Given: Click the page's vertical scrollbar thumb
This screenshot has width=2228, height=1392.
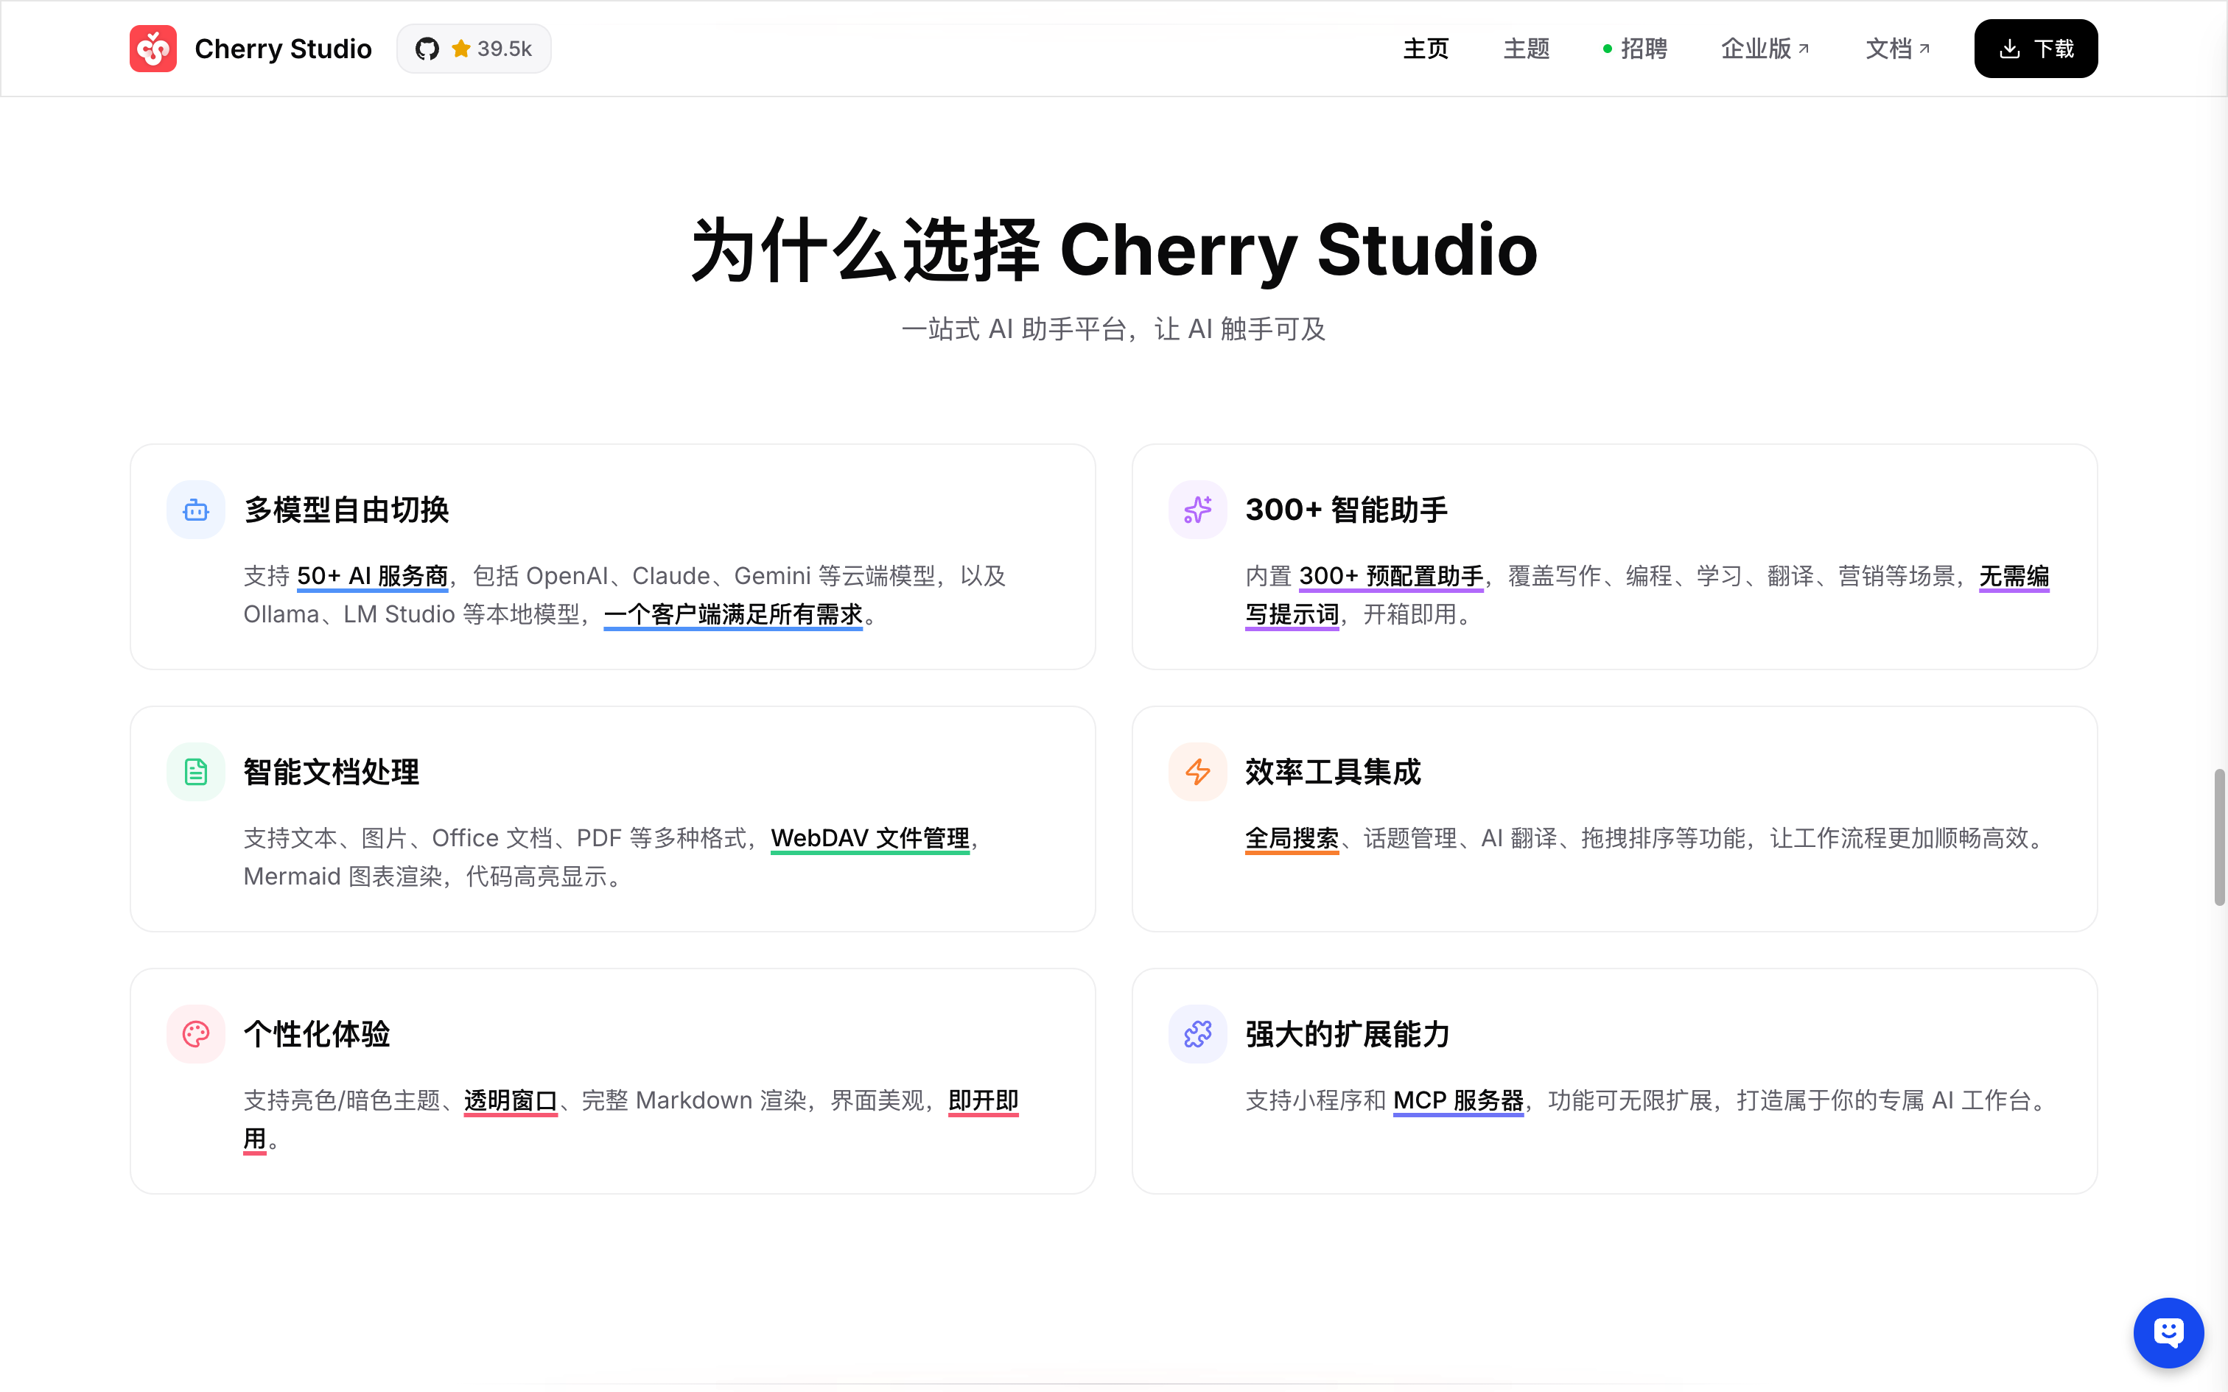Looking at the screenshot, I should coord(2219,838).
